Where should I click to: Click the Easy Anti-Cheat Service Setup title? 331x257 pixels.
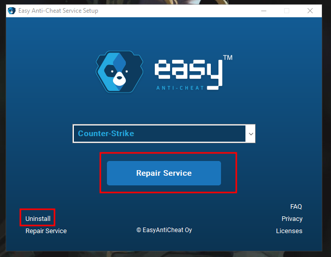[x=58, y=11]
